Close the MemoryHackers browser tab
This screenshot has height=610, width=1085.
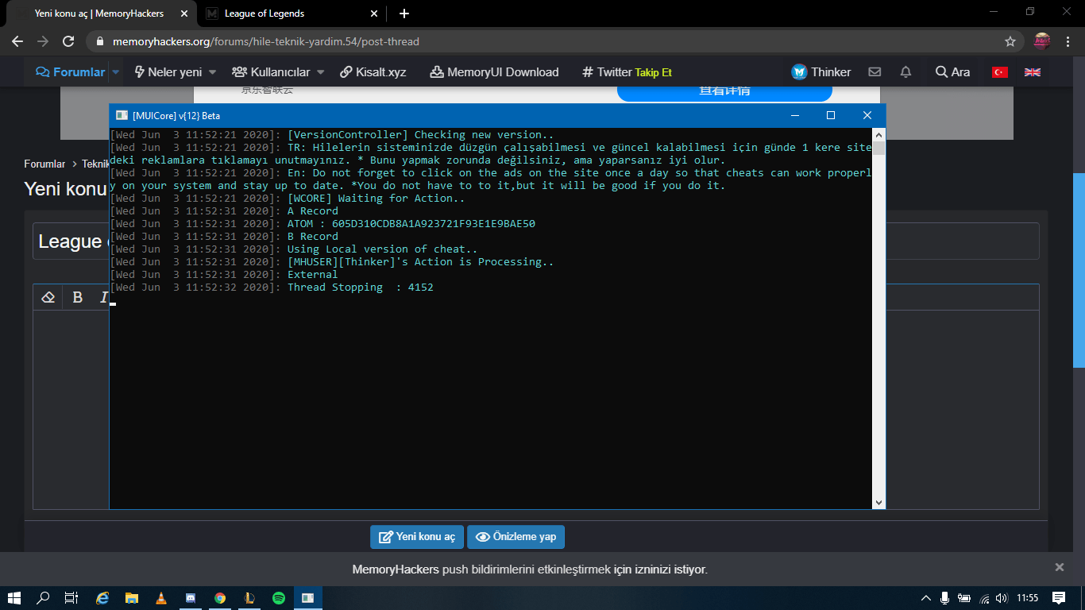pyautogui.click(x=184, y=14)
